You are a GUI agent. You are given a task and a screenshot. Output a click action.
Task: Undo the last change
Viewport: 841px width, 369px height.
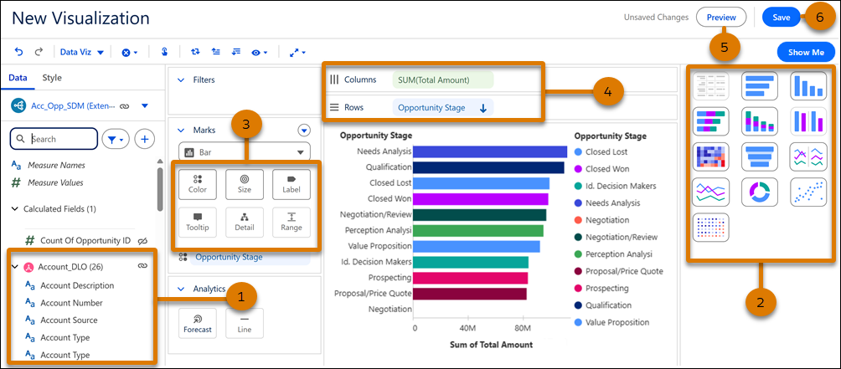(x=18, y=53)
